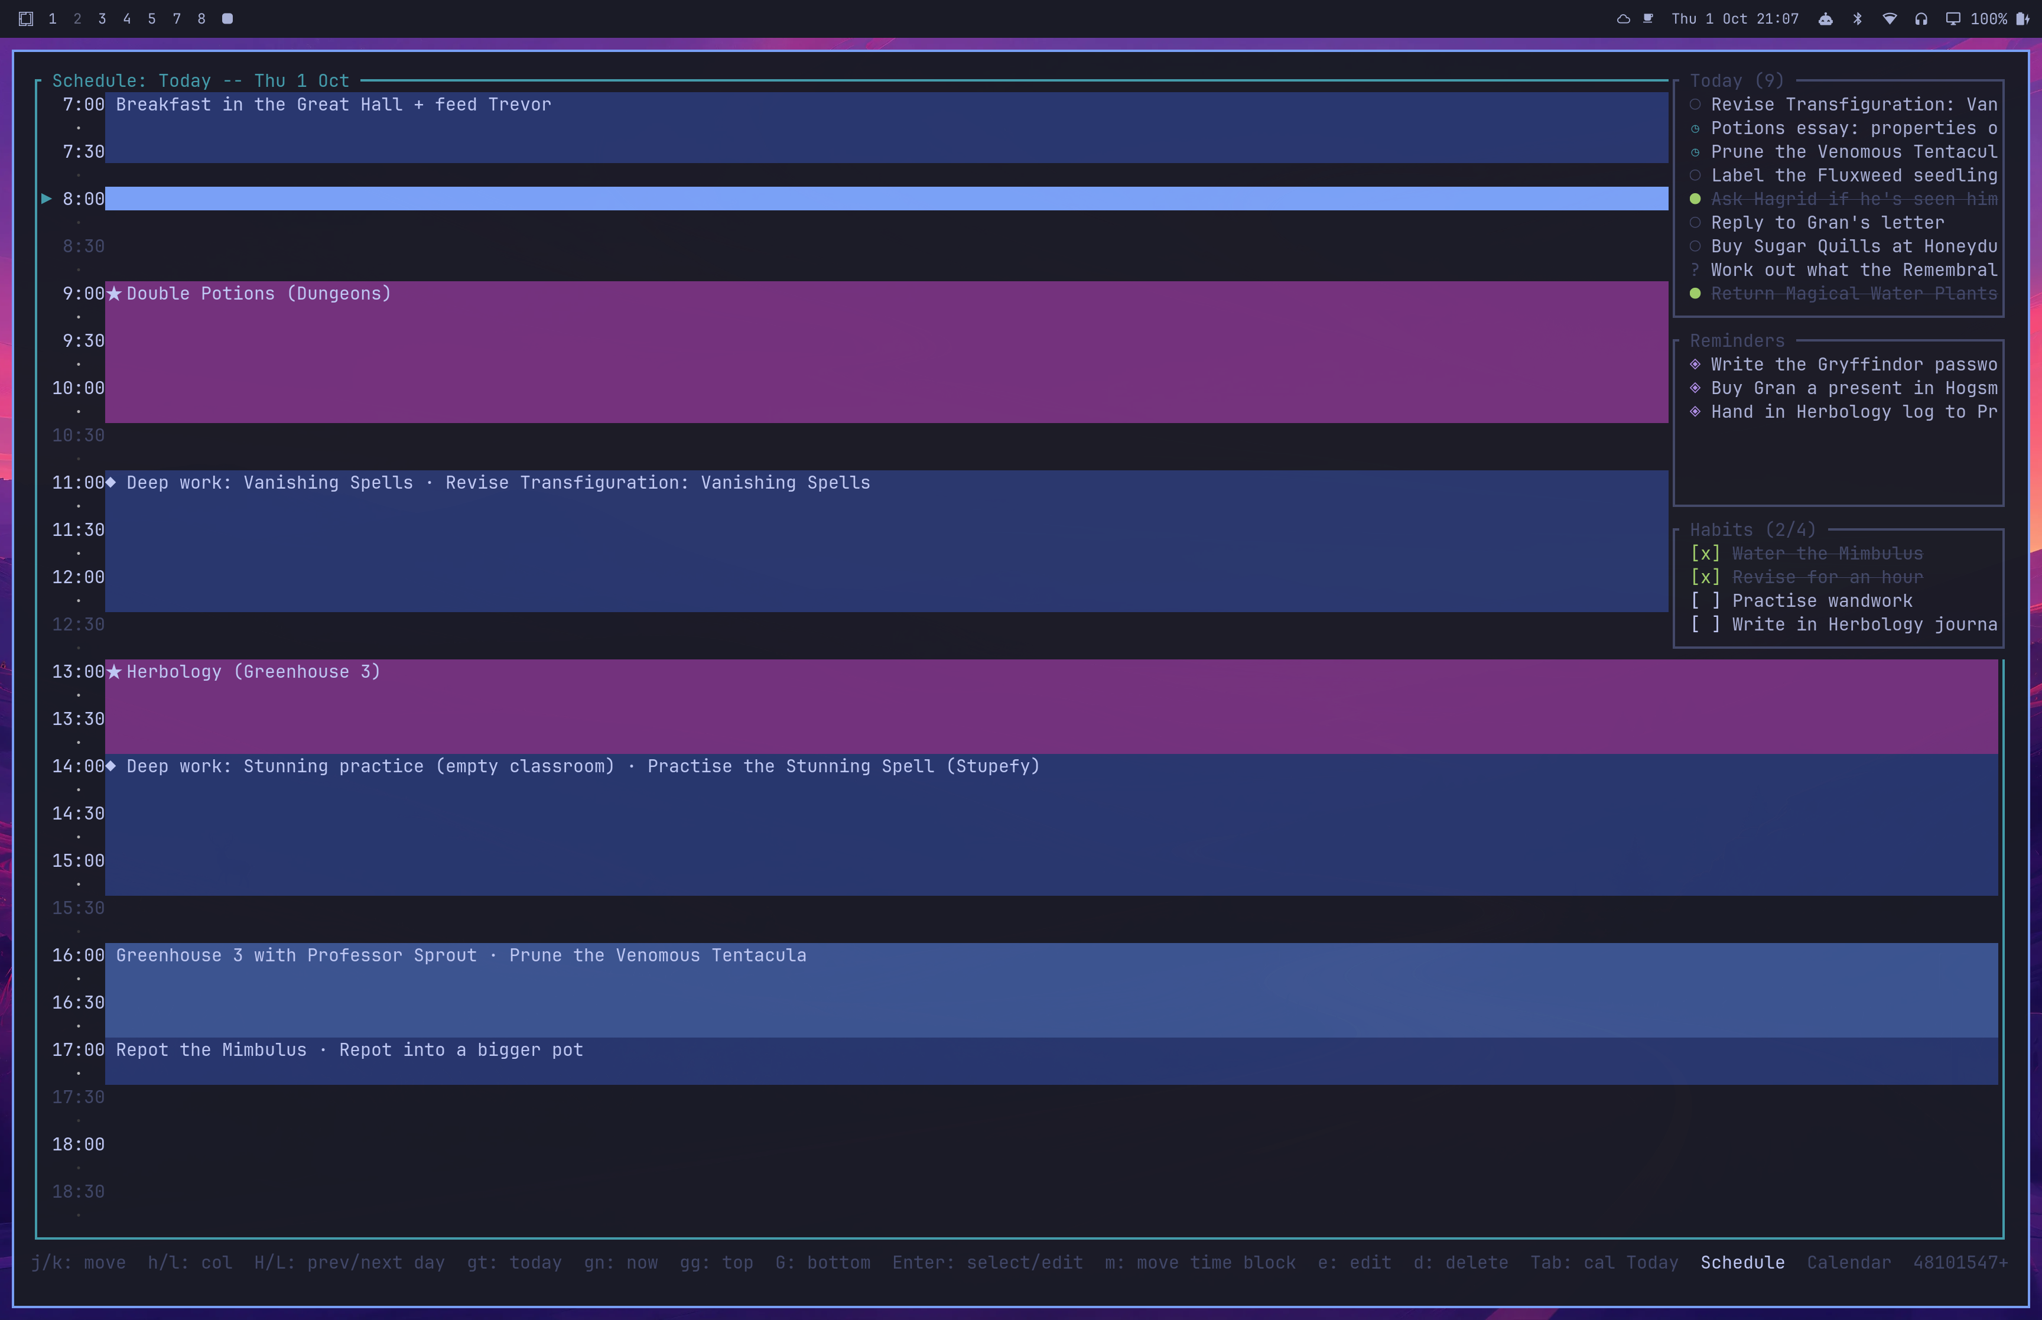Screen dimensions: 2042x1320
Task: Click the diamond marker on Stunning practice block
Action: tap(110, 766)
